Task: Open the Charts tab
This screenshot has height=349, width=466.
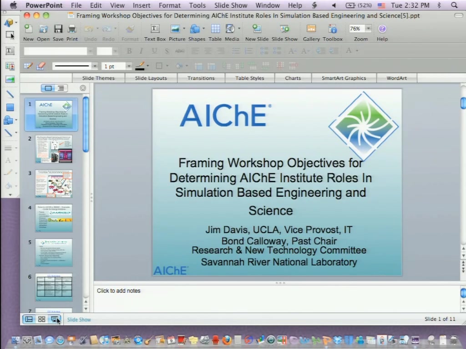Action: tap(293, 78)
